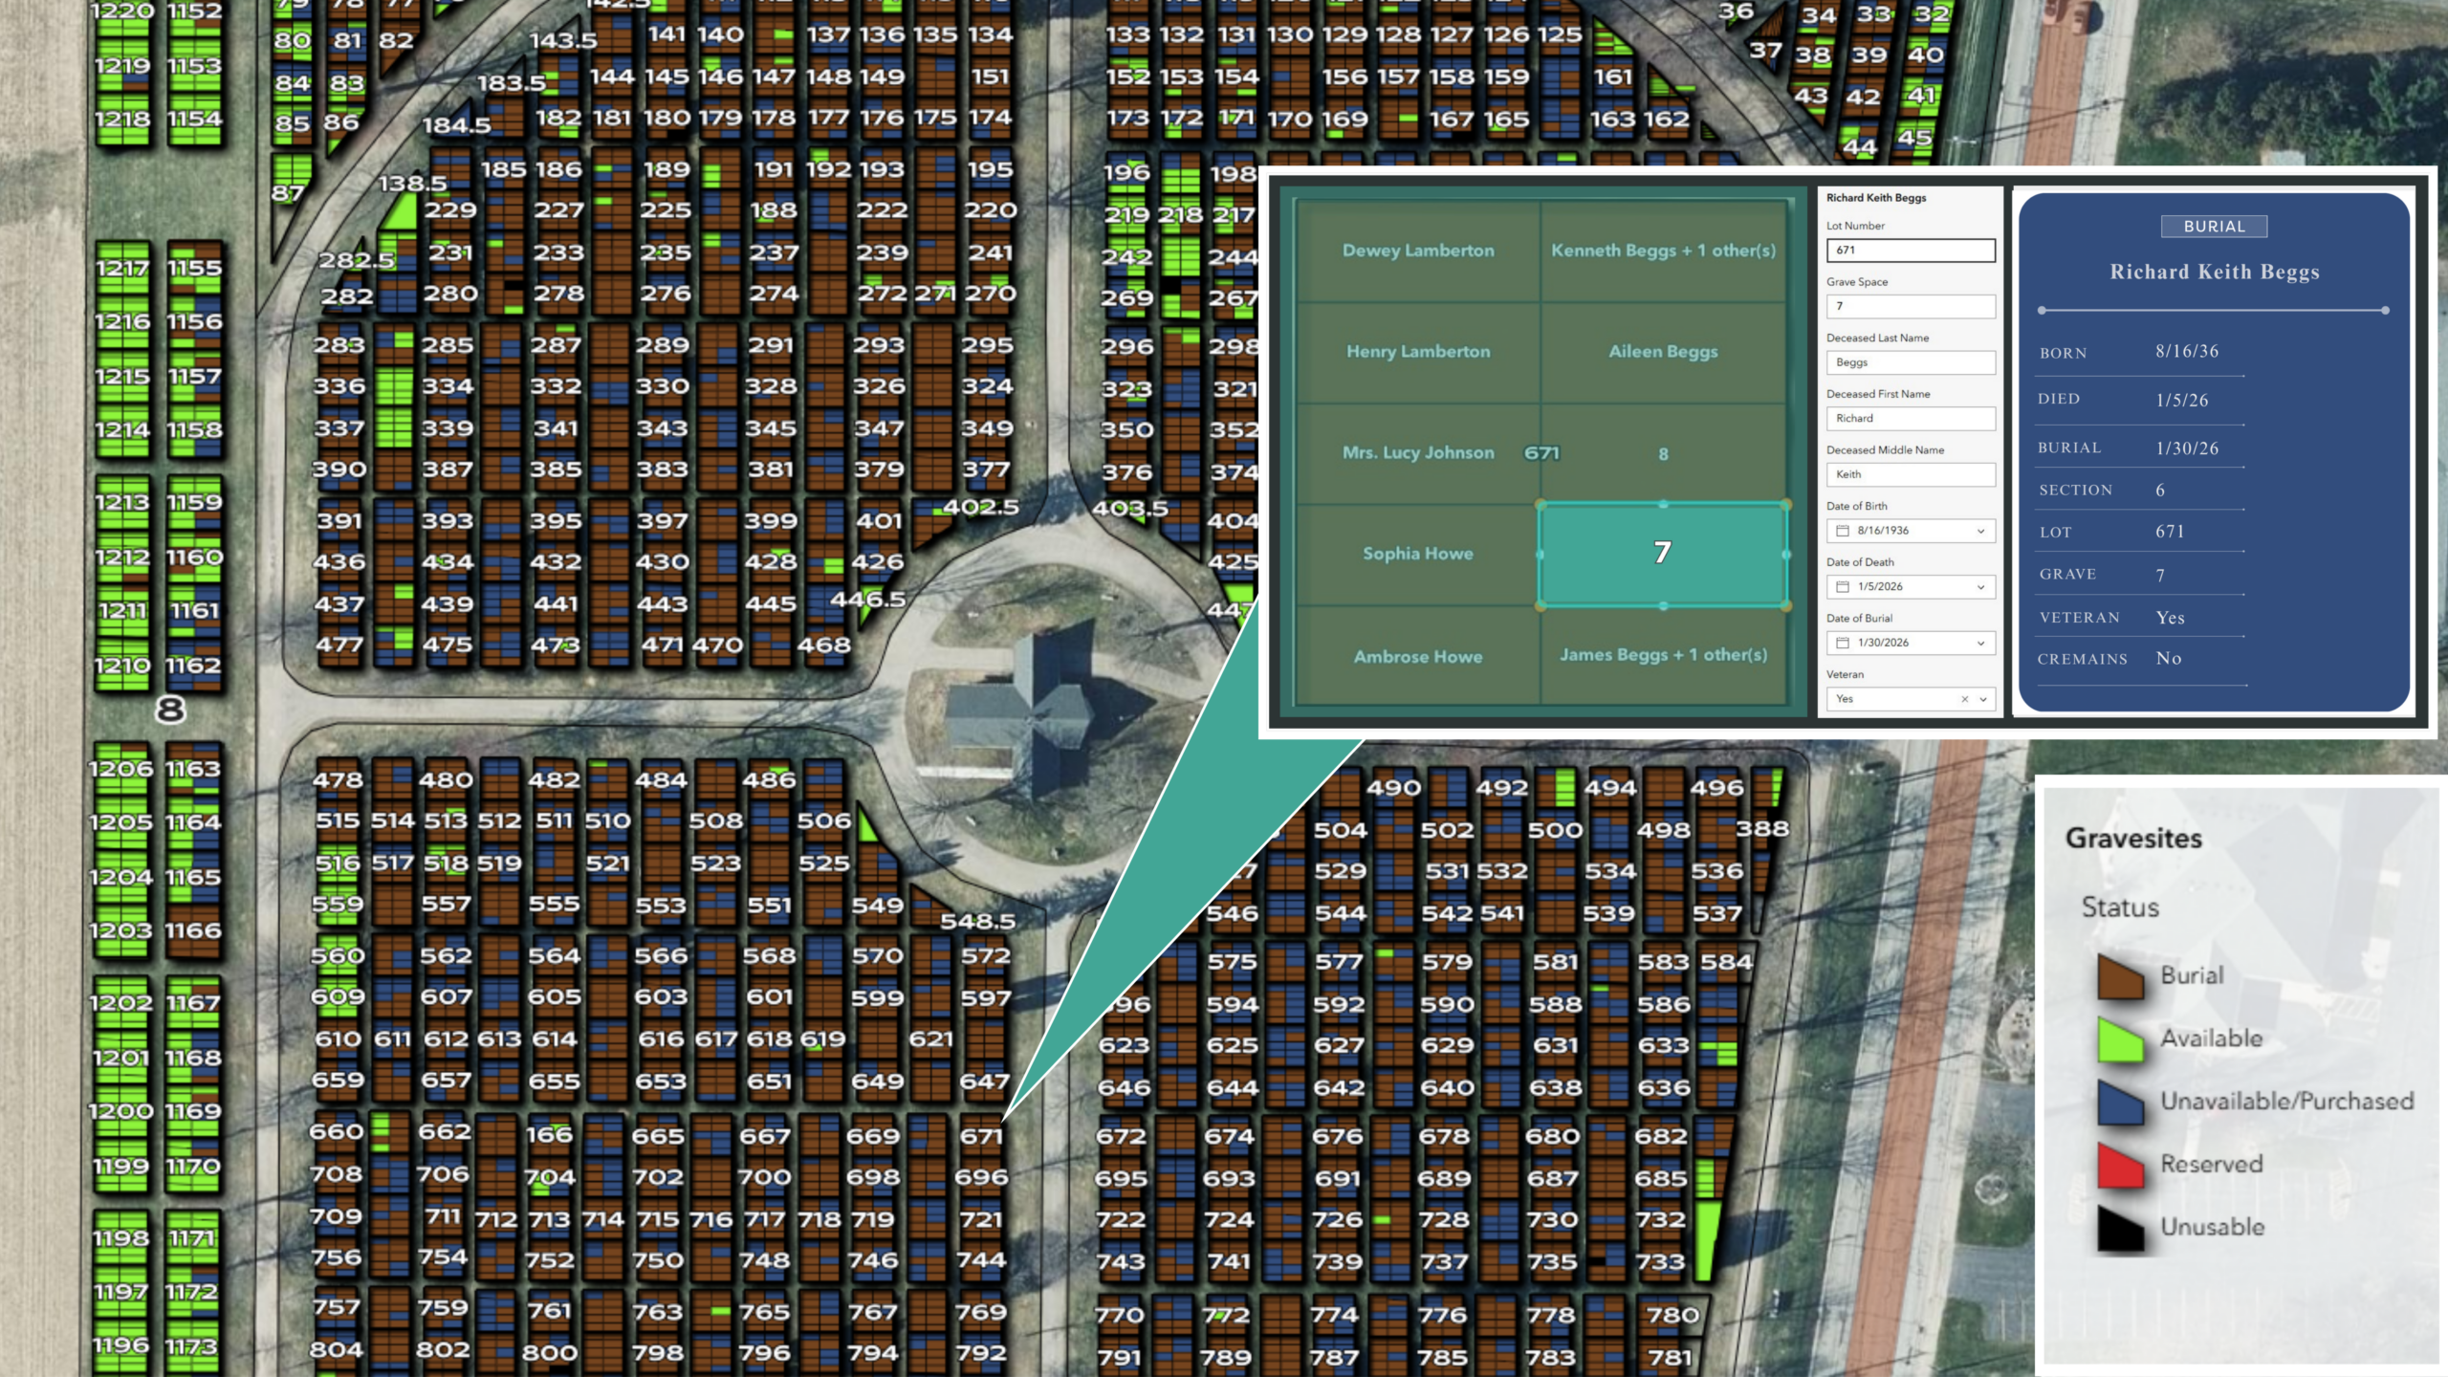The image size is (2448, 1377).
Task: Click the brown Burial legend symbol
Action: (2120, 976)
